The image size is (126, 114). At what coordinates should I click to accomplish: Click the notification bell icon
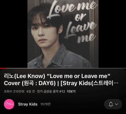111,104
